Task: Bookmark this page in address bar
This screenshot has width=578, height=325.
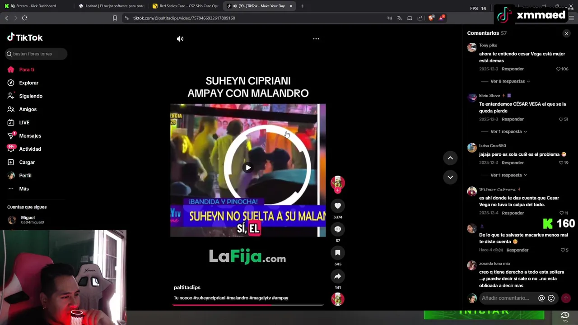Action: pos(115,18)
